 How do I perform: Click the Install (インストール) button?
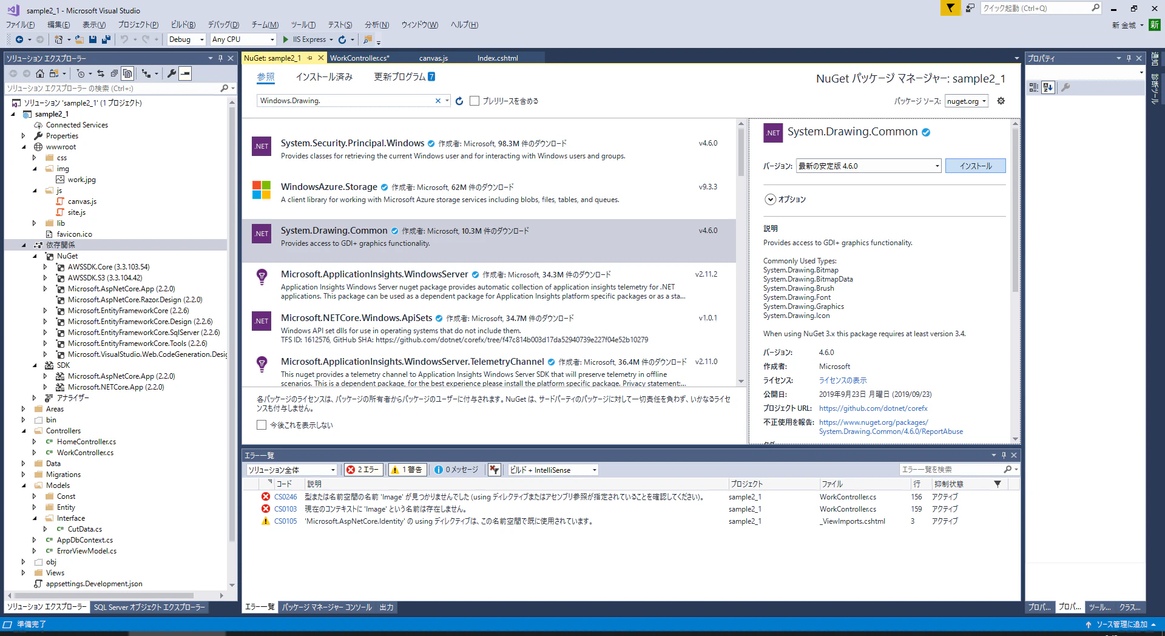tap(975, 166)
